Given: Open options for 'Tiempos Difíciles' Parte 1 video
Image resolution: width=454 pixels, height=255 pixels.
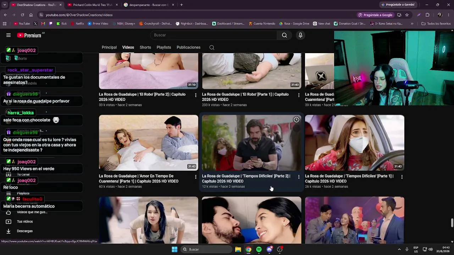Looking at the screenshot, I should (x=402, y=176).
